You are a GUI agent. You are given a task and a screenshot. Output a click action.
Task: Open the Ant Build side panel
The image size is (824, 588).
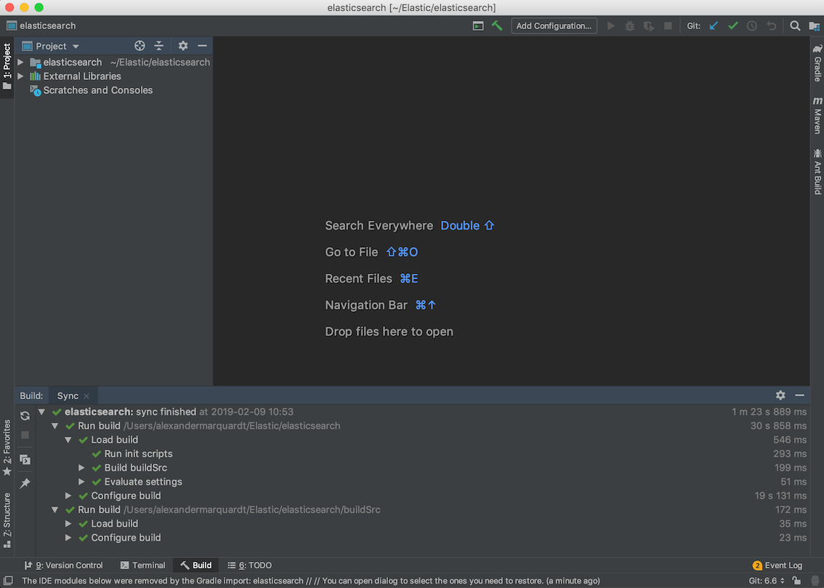point(817,172)
